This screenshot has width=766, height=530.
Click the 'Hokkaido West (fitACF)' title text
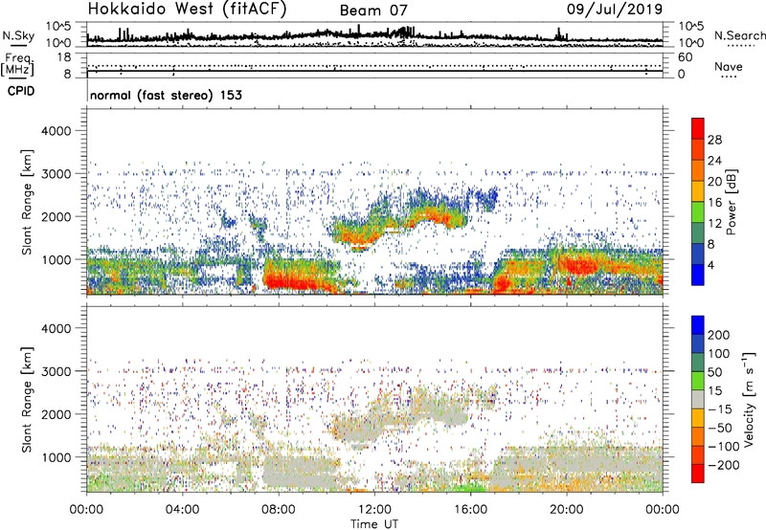[187, 10]
